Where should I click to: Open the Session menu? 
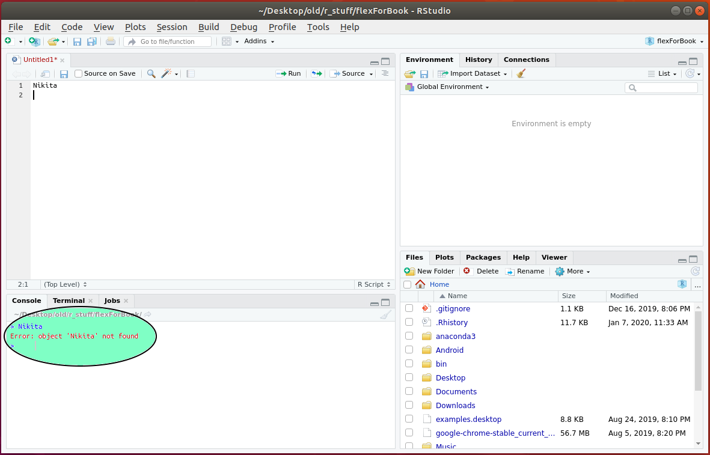point(172,27)
